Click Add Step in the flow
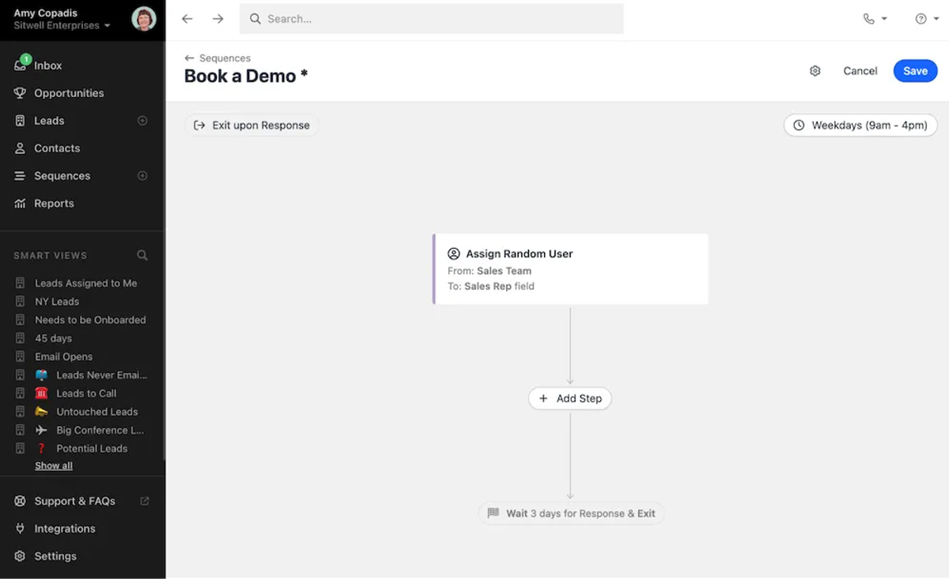This screenshot has height=579, width=949. 570,399
